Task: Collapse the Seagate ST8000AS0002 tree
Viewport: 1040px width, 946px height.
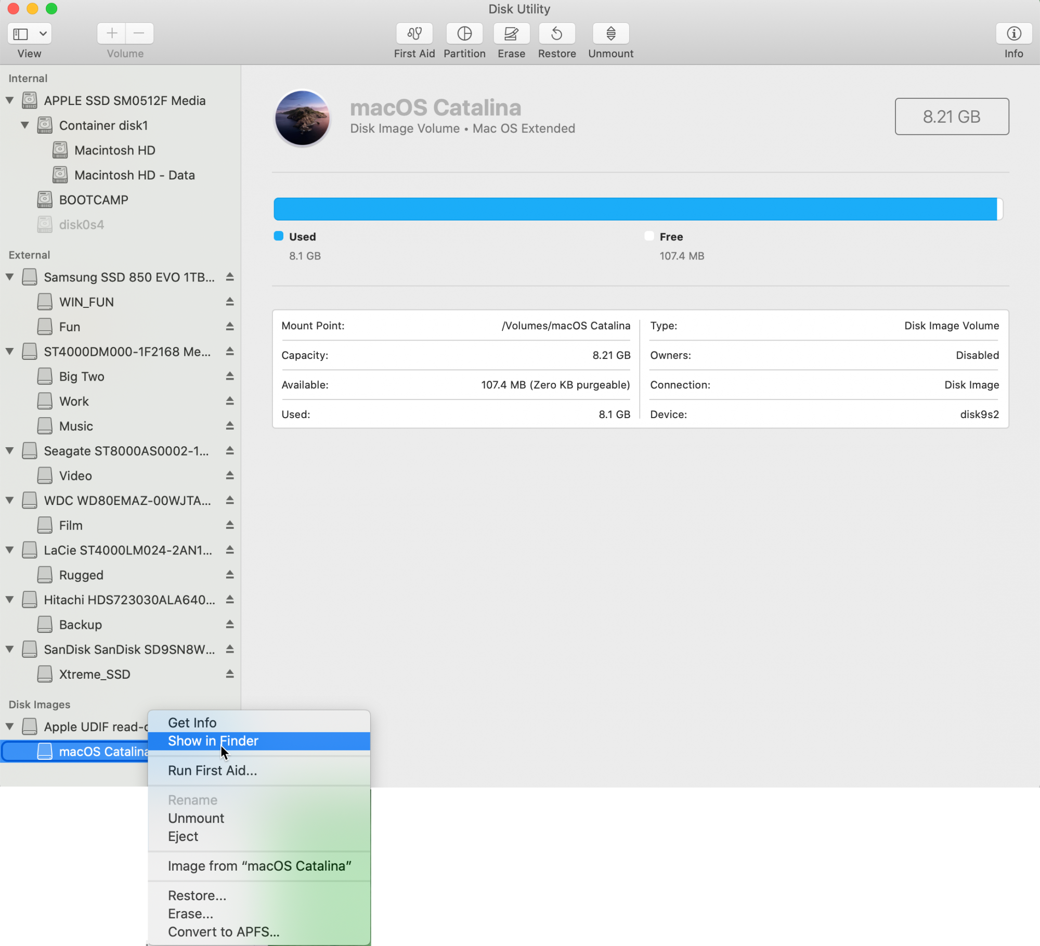Action: 9,451
